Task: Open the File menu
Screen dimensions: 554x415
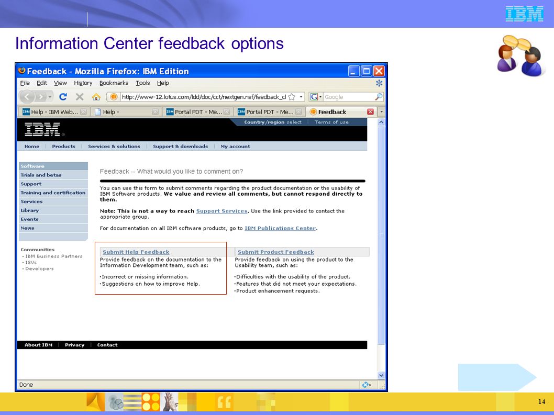Action: 25,83
